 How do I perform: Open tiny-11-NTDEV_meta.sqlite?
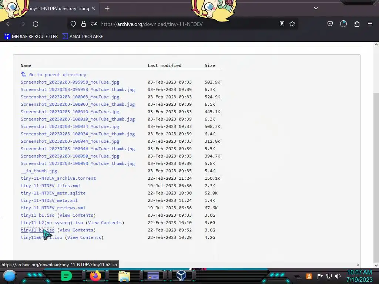pyautogui.click(x=53, y=193)
